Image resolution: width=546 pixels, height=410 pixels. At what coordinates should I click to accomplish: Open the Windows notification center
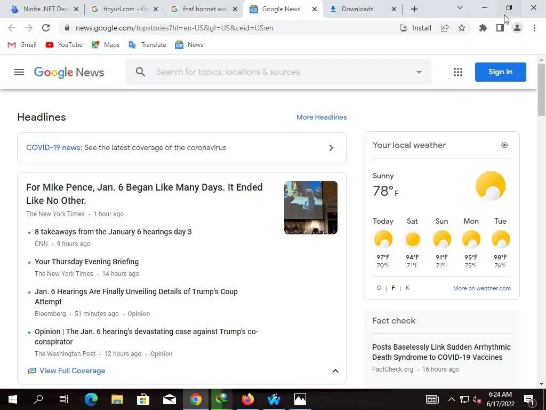coord(529,399)
